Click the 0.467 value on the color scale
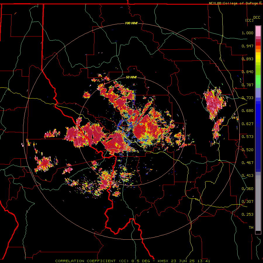 click(248, 163)
